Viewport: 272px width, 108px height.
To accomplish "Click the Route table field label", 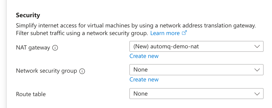I will click(31, 94).
